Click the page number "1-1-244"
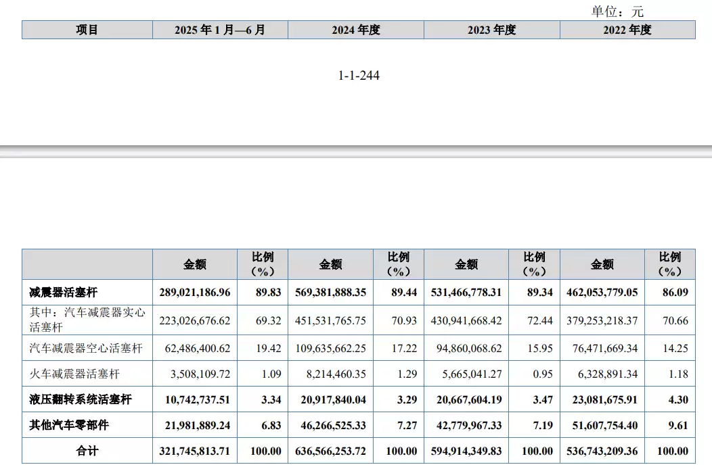The width and height of the screenshot is (712, 469). point(359,76)
